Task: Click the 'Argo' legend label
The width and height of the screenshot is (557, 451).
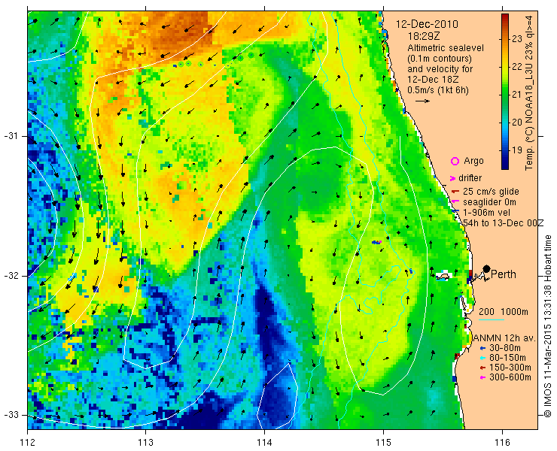Action: (473, 161)
